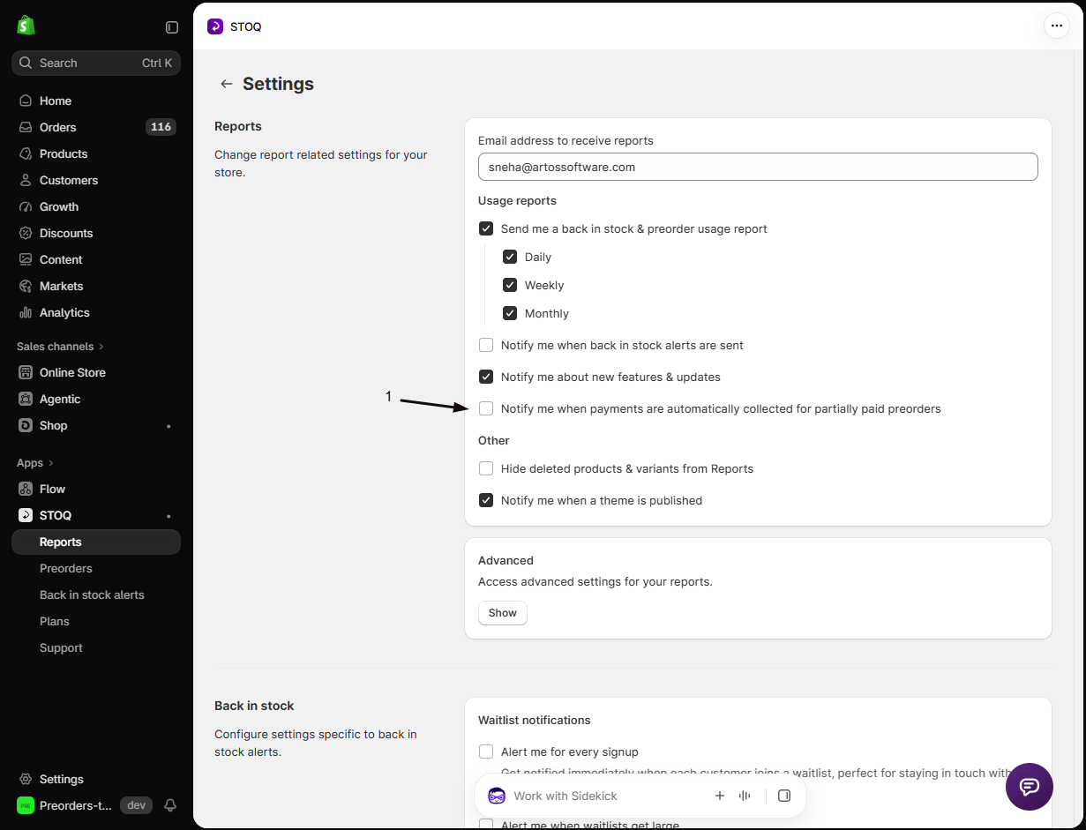Click the Products tag icon

pos(26,153)
